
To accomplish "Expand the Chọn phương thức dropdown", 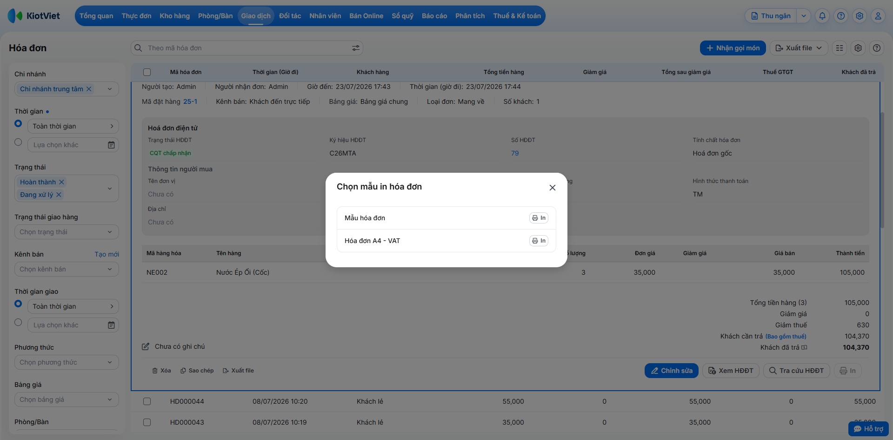I will coord(67,362).
